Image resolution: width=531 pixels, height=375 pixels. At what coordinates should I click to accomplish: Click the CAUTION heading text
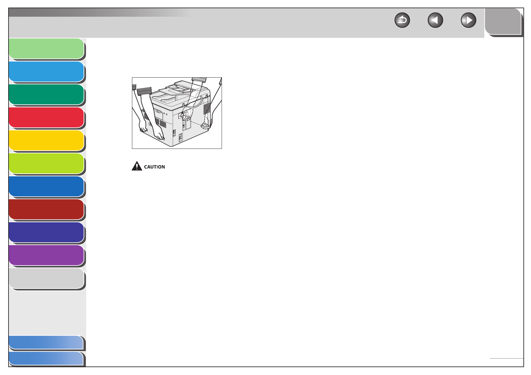pyautogui.click(x=154, y=167)
